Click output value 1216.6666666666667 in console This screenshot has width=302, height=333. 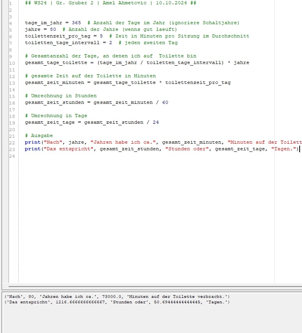pos(80,302)
